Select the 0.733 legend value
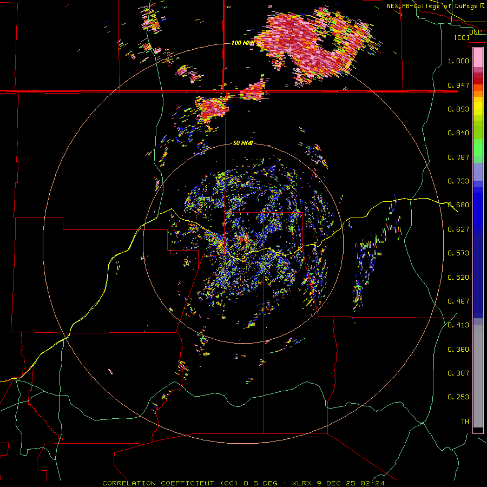The width and height of the screenshot is (487, 487). tap(458, 181)
